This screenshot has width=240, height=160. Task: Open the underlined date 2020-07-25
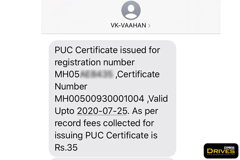coord(102,111)
